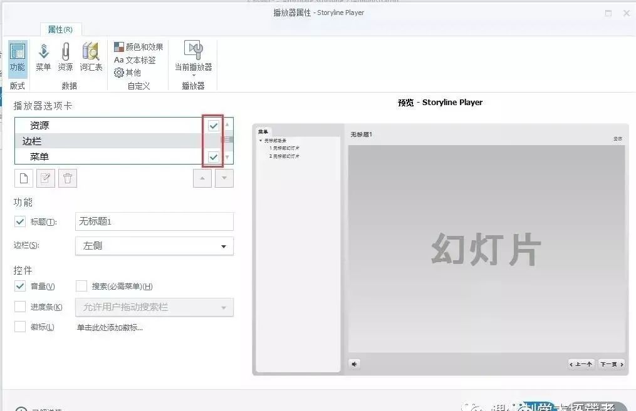Close the 播放器属性 dialog

[626, 13]
